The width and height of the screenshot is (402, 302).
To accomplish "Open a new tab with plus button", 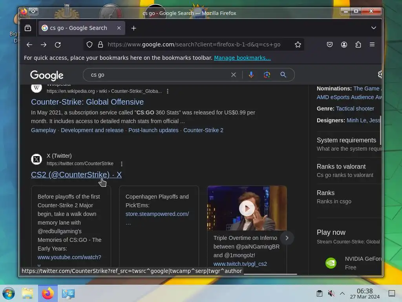I will (133, 28).
